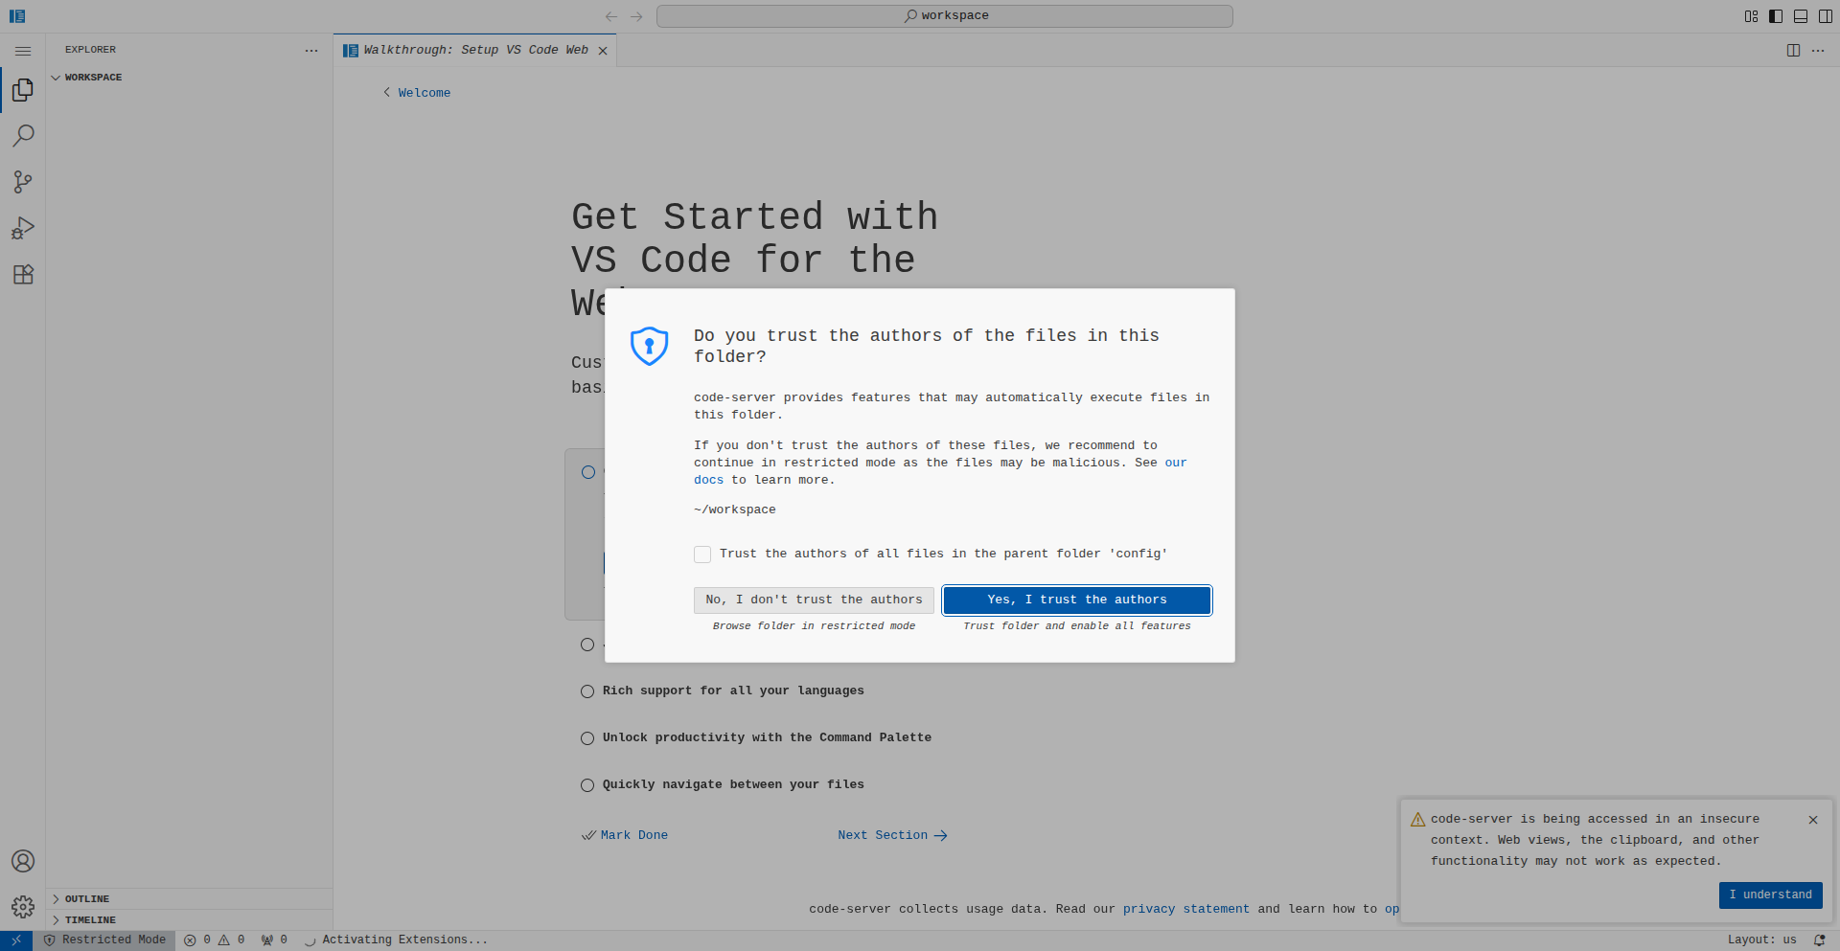1840x951 pixels.
Task: Click the workspace search command center
Action: 945,16
